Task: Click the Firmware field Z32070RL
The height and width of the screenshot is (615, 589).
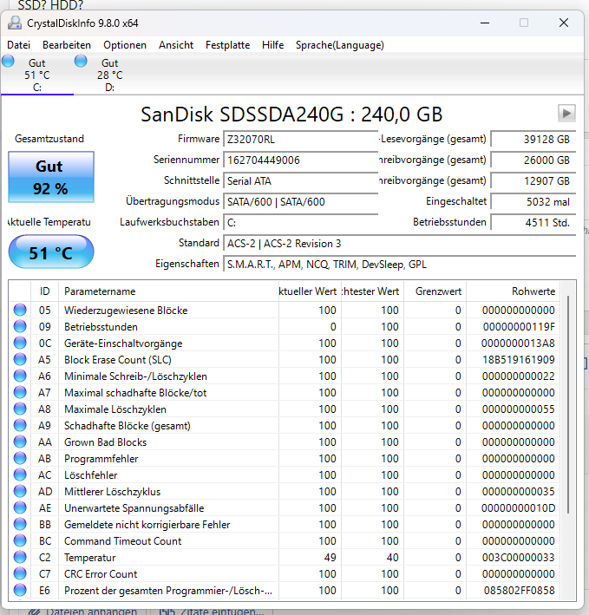Action: tap(300, 140)
